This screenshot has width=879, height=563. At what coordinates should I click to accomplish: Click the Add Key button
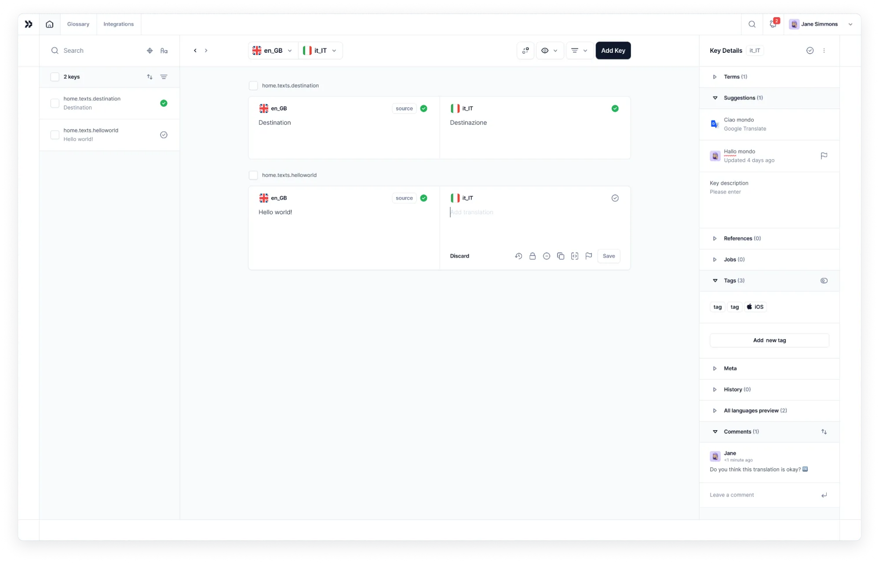[x=613, y=50]
